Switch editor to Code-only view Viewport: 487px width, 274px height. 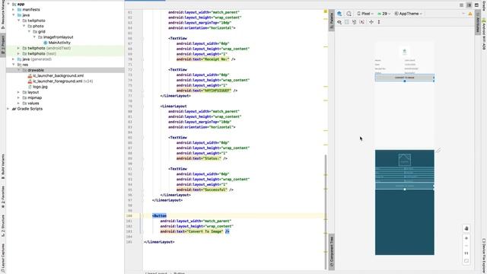[x=462, y=5]
